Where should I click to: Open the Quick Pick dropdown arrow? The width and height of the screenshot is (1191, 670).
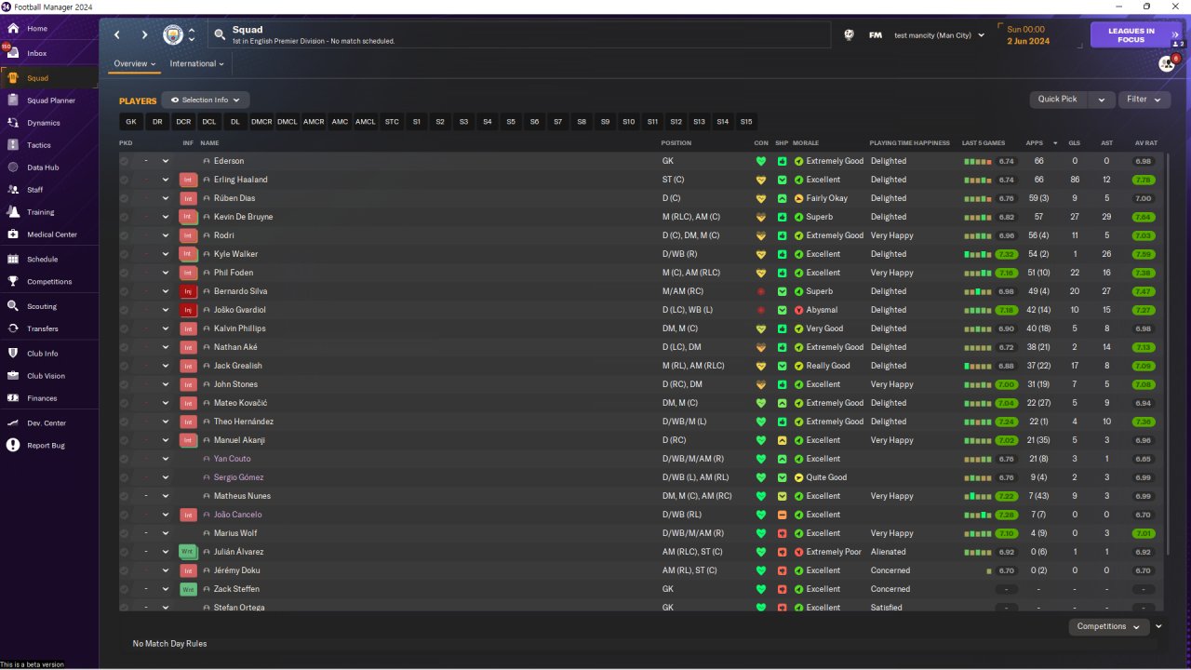click(x=1102, y=100)
